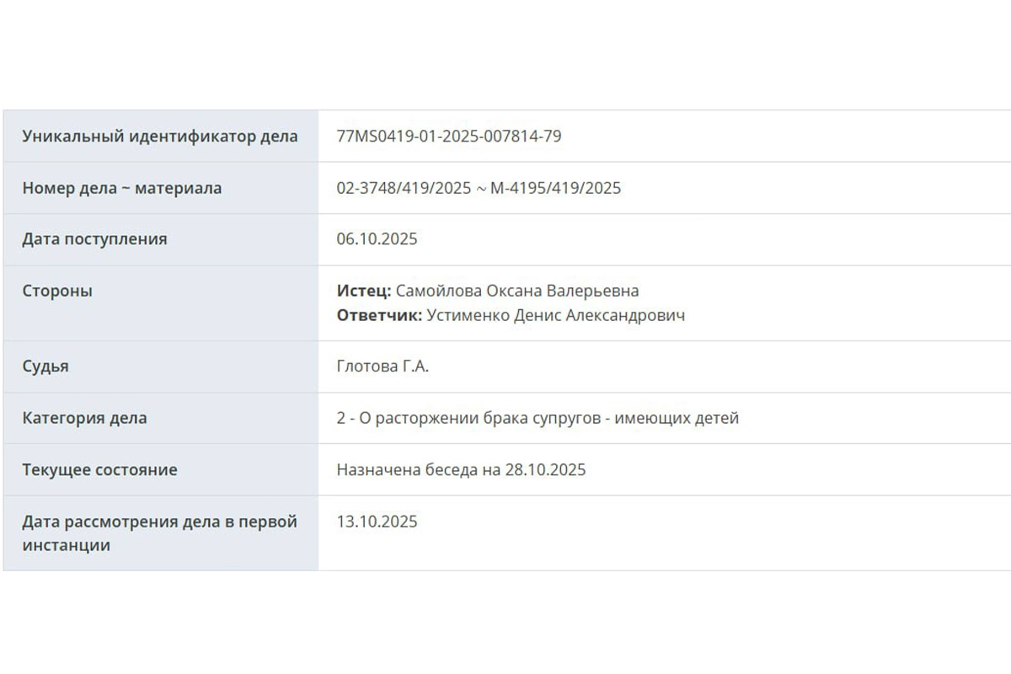Click the case identifier 77MS0419-01-2025-007814-79

pyautogui.click(x=448, y=136)
